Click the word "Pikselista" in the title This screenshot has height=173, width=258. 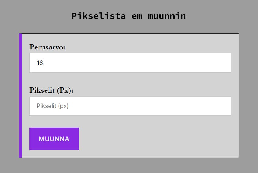(99, 16)
